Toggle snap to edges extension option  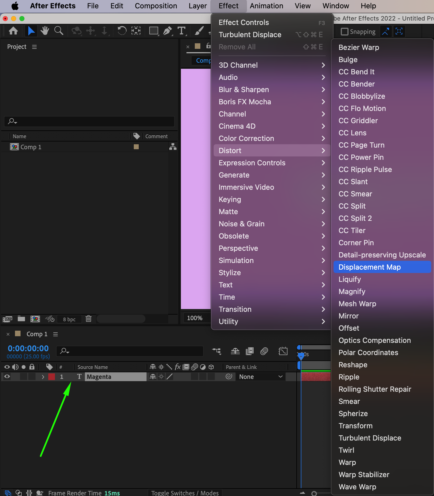click(x=385, y=31)
